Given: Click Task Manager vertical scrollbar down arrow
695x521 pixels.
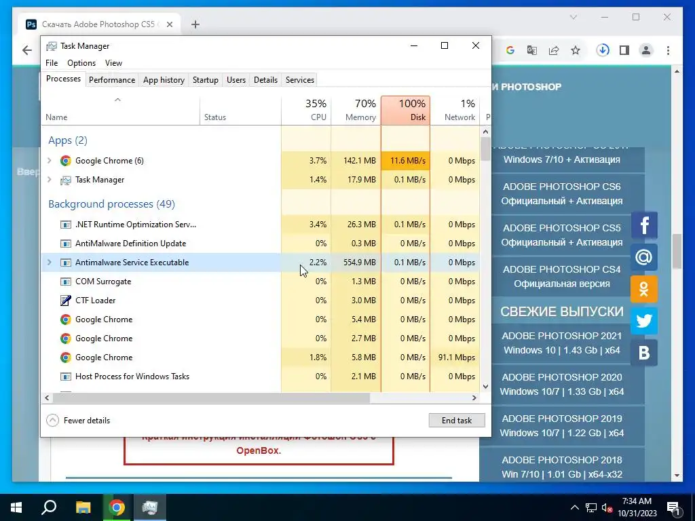Looking at the screenshot, I should coord(485,386).
